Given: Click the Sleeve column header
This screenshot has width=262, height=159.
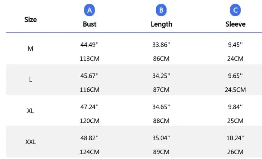Looking at the screenshot, I should point(235,24).
